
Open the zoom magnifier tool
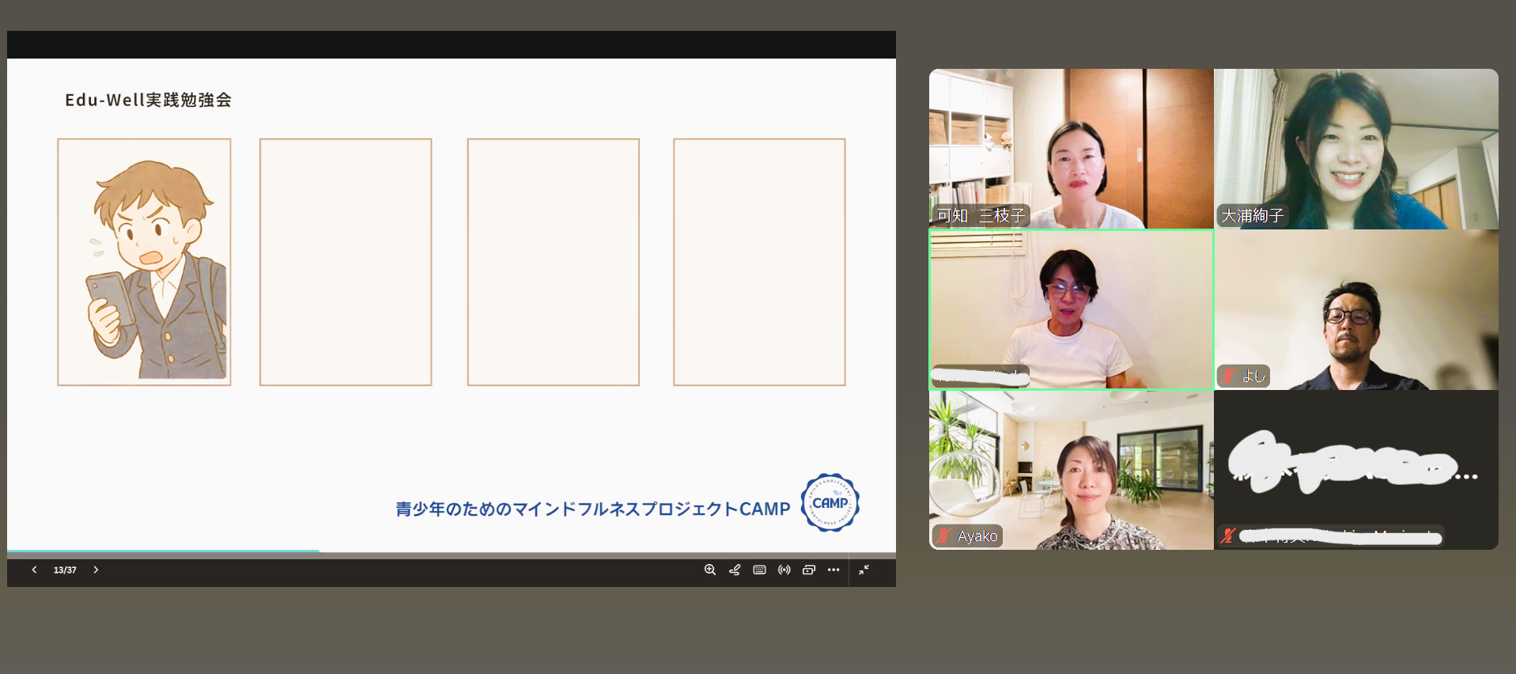710,570
